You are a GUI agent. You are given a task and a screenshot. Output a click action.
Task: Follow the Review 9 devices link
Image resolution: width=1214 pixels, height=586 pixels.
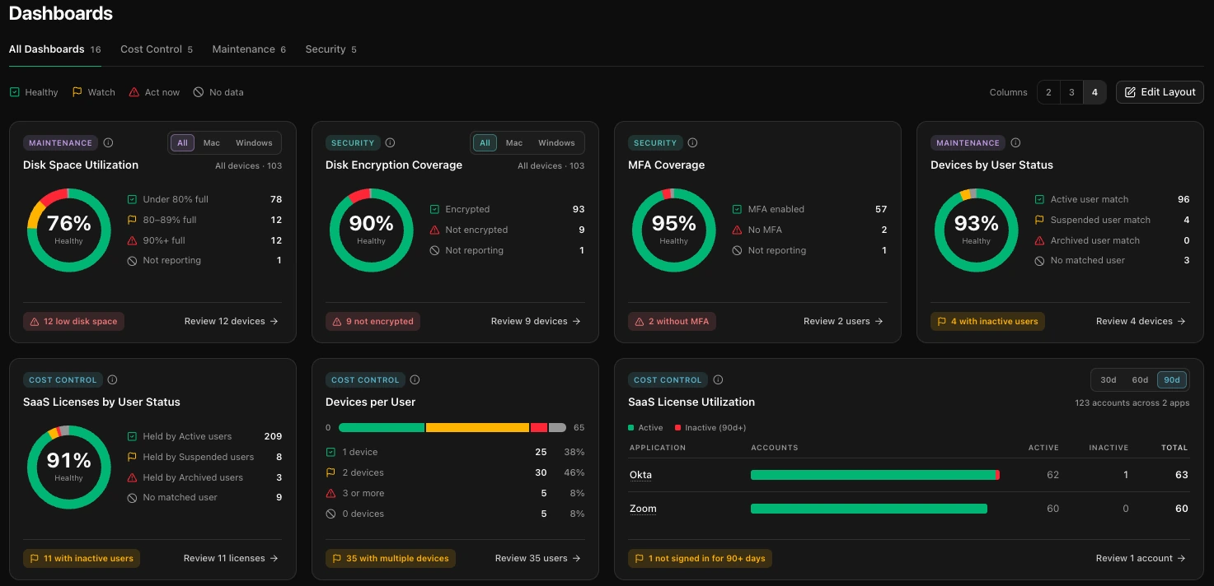(x=537, y=321)
